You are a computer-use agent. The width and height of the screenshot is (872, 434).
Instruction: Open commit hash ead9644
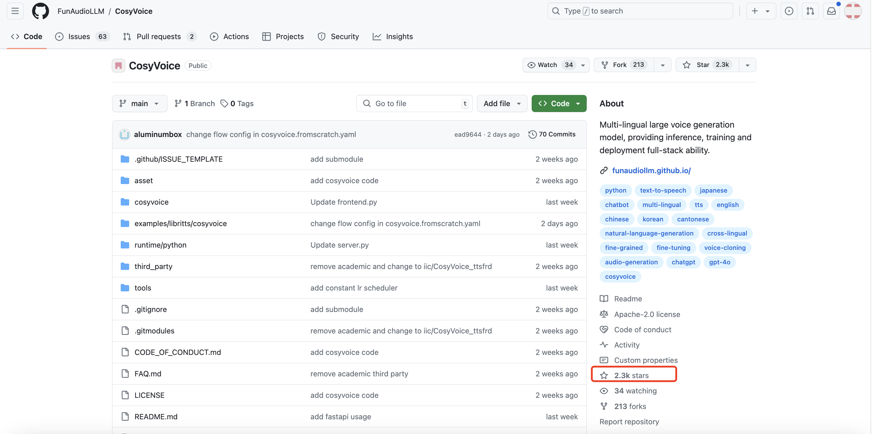click(x=468, y=135)
